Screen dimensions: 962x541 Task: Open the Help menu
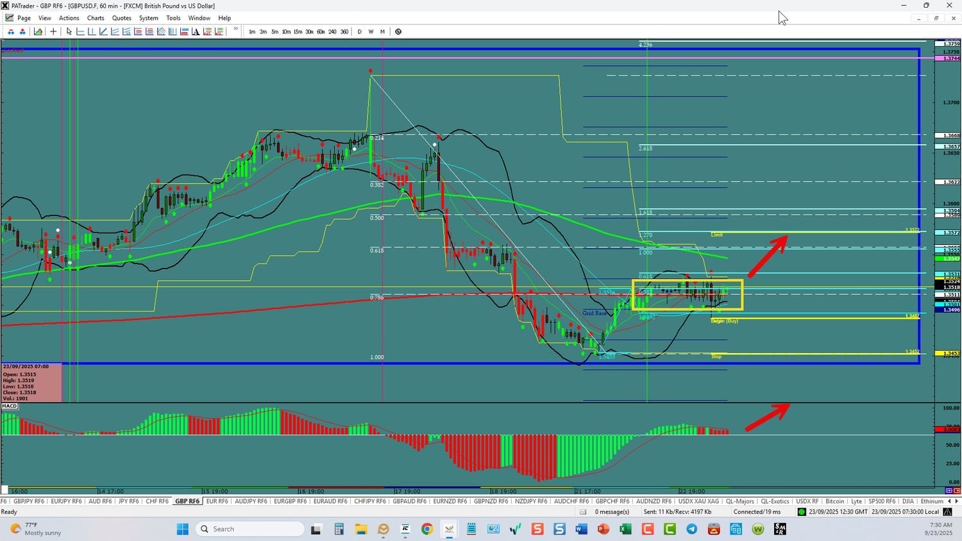click(224, 18)
